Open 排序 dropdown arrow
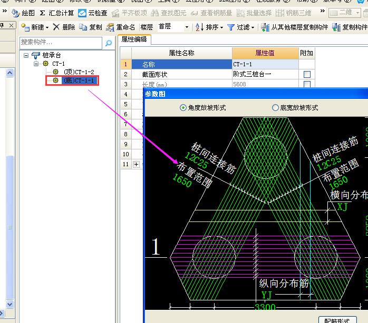Screen dimensions: 368x323 (221, 28)
